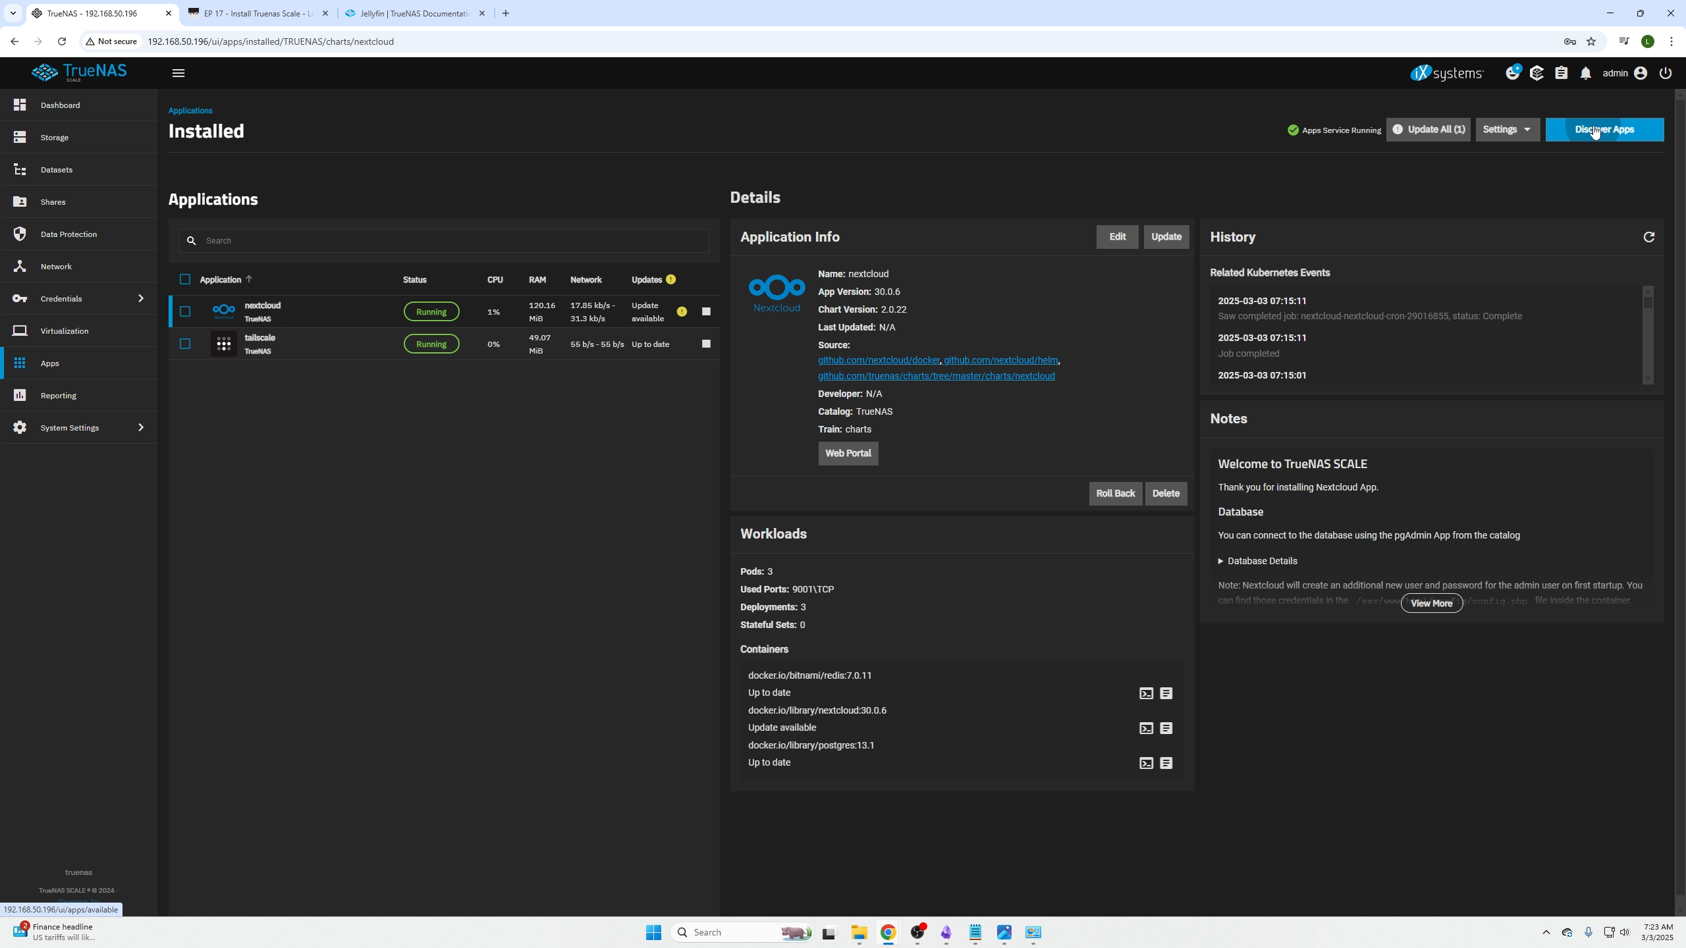Open Reporting page

click(79, 396)
